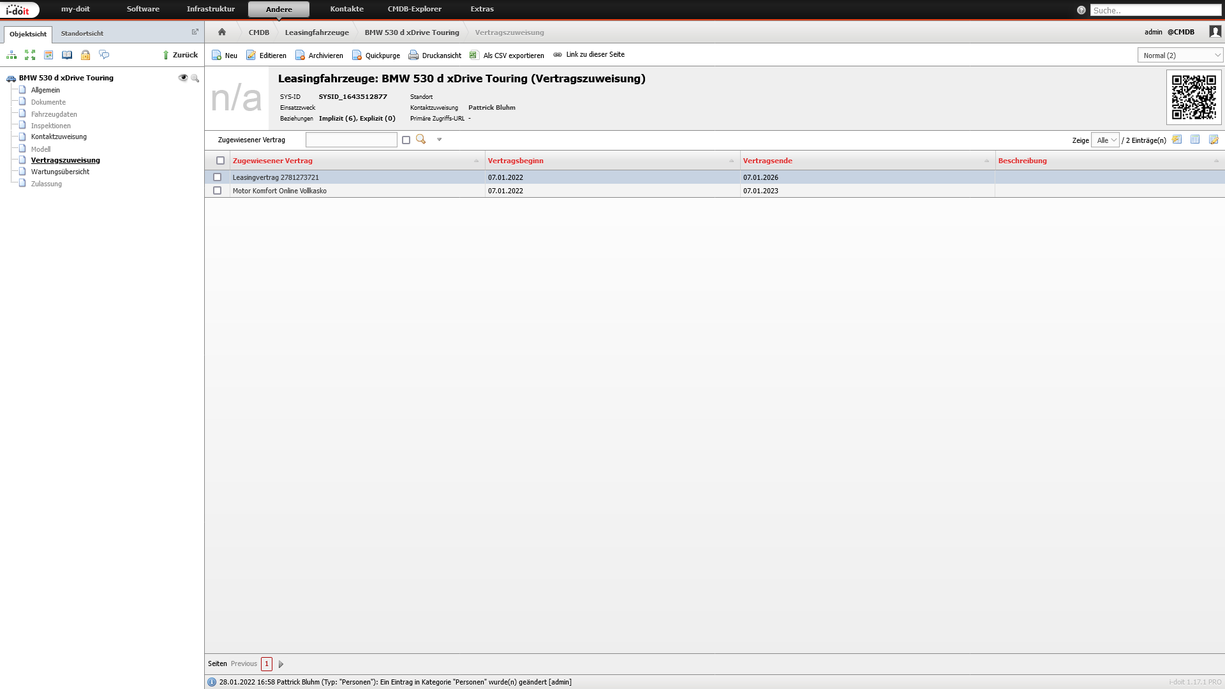Check the Motor Komfort Online Vollkasko checkbox
This screenshot has width=1225, height=689.
pyautogui.click(x=217, y=191)
